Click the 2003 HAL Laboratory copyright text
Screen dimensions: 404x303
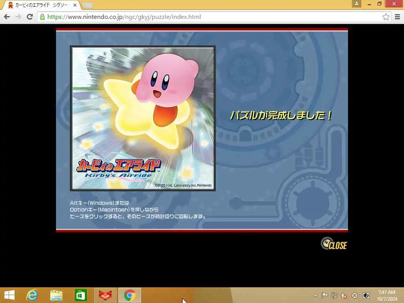(x=183, y=185)
